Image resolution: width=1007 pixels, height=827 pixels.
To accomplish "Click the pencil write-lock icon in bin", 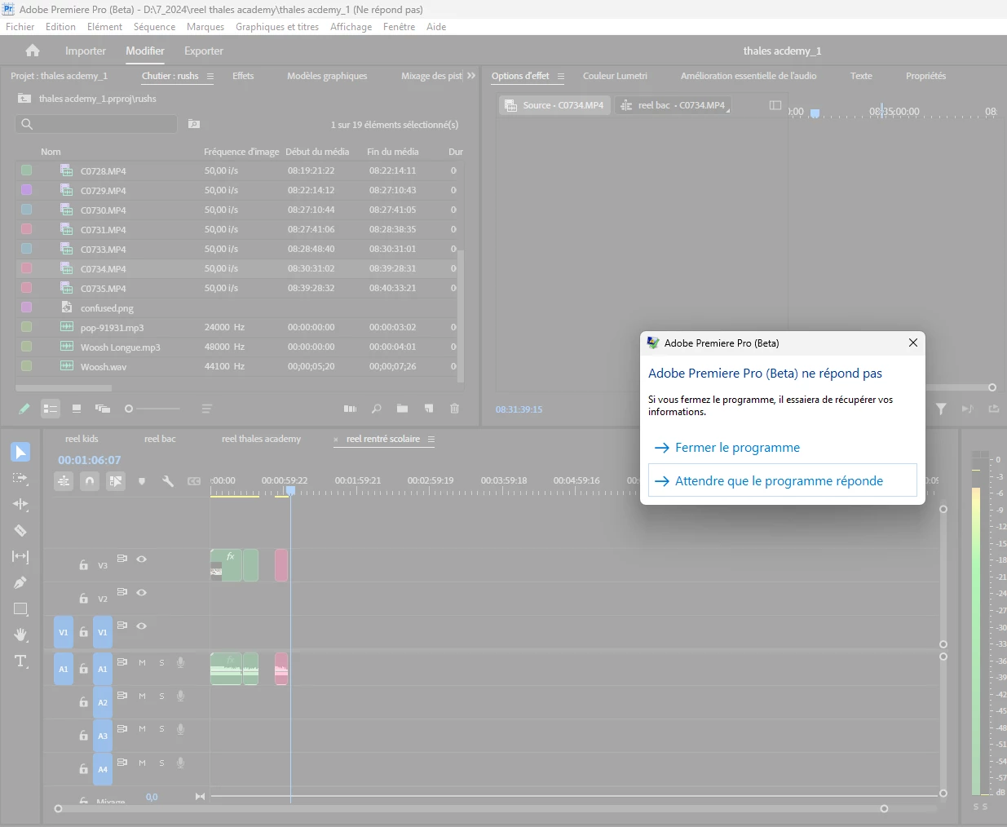I will click(24, 409).
